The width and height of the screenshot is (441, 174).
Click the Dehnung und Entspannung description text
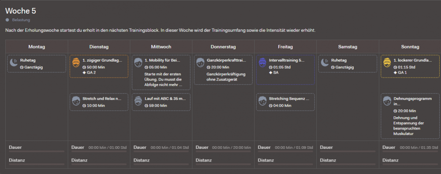point(409,126)
